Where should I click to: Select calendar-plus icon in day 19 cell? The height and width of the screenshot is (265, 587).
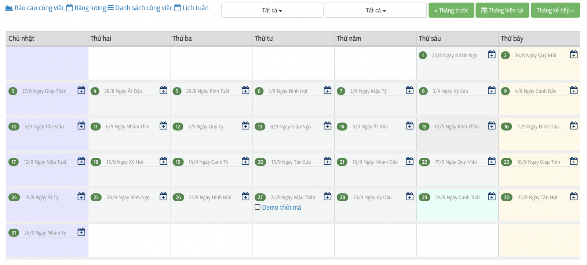coord(246,161)
